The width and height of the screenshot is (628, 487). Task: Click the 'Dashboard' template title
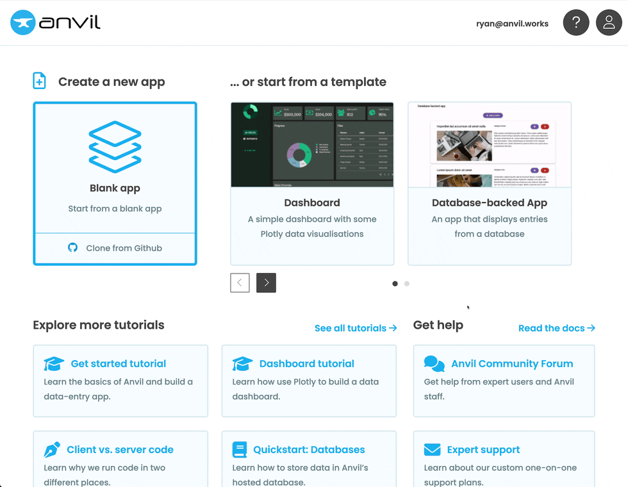(x=312, y=202)
